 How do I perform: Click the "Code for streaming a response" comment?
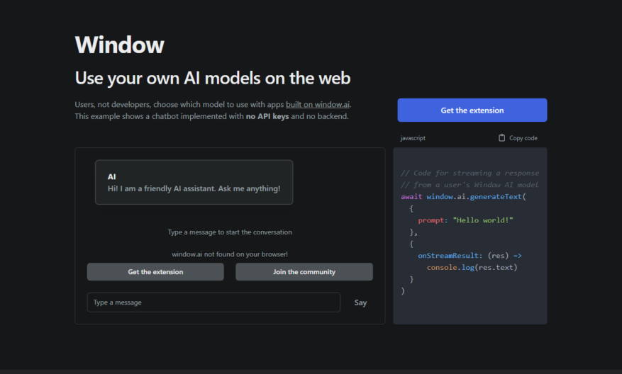(470, 173)
